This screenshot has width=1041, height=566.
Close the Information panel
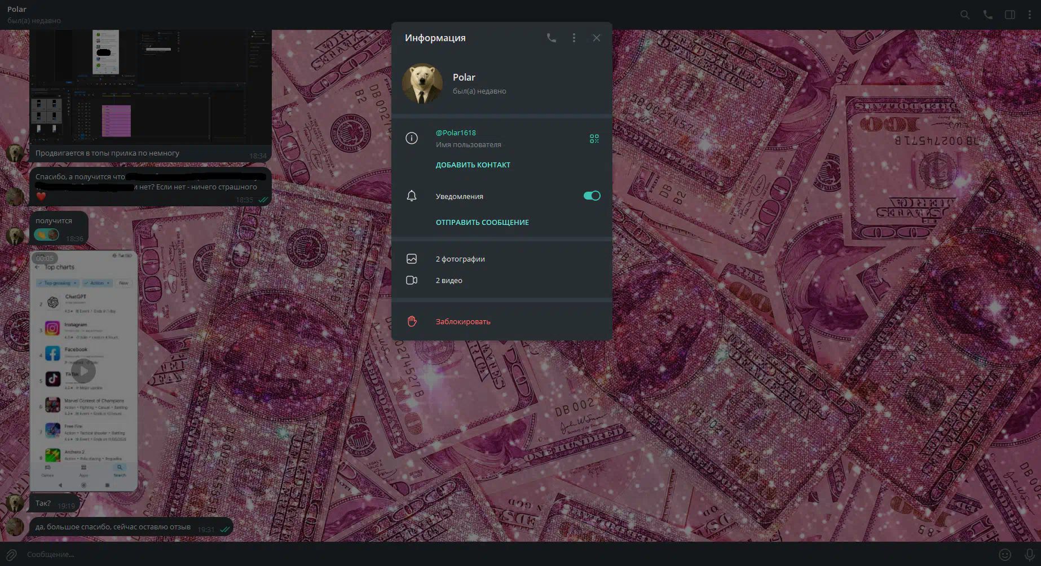596,38
